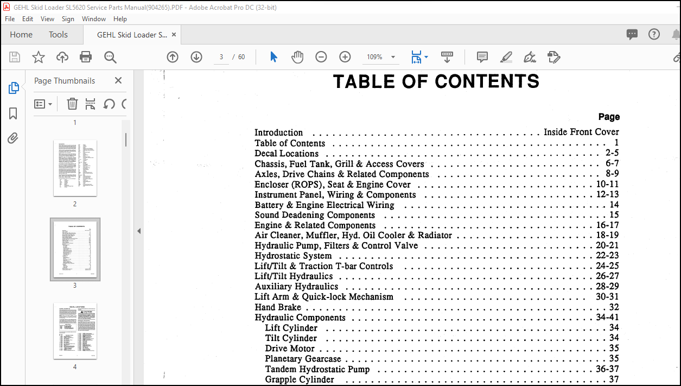Click the 109% zoom value field
This screenshot has width=681, height=386.
click(374, 57)
